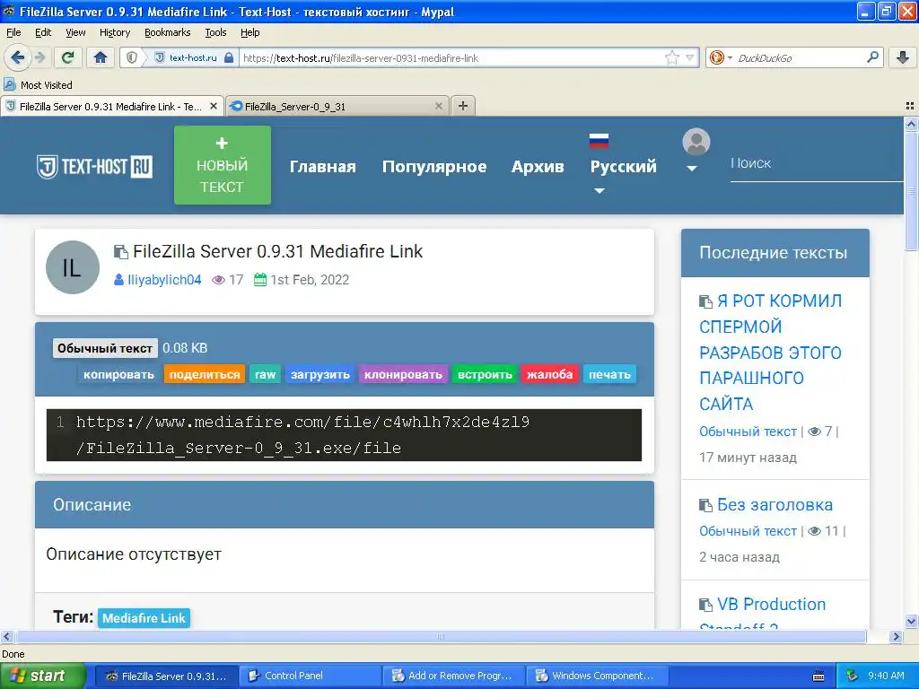Click the загрузить download button
Screen dimensions: 919x689
[x=320, y=374]
